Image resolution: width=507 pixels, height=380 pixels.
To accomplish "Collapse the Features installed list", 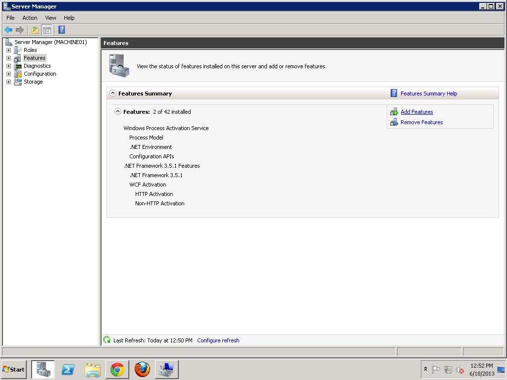I will 118,111.
